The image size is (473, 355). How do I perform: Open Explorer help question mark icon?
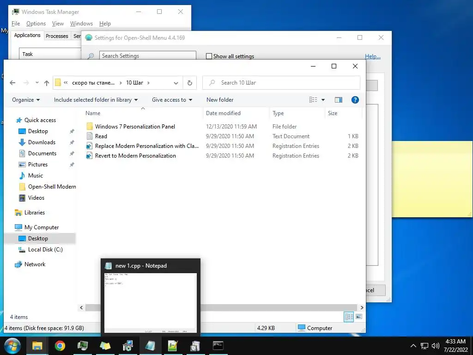click(x=355, y=100)
